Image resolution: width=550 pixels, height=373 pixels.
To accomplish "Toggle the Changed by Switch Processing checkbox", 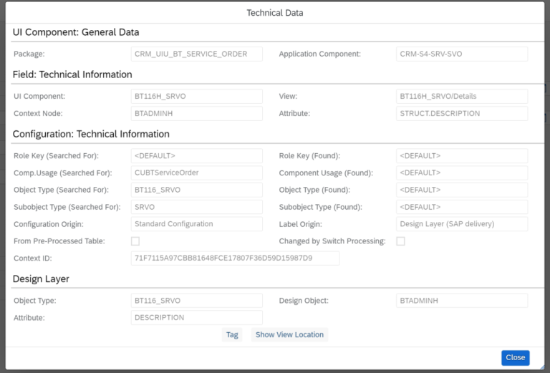I will point(400,241).
